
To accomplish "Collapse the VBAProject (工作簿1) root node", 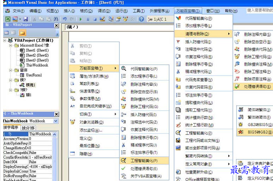I will pyautogui.click(x=5, y=41).
